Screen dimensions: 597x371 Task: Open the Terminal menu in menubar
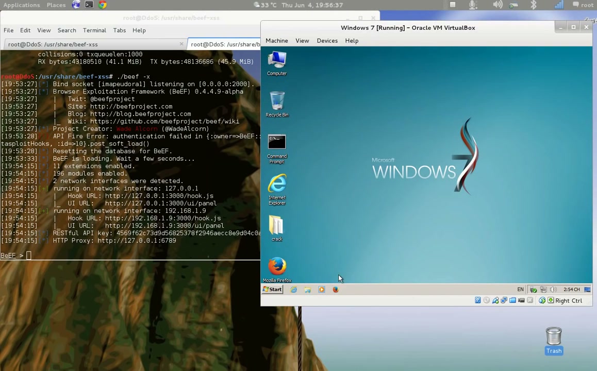click(94, 30)
